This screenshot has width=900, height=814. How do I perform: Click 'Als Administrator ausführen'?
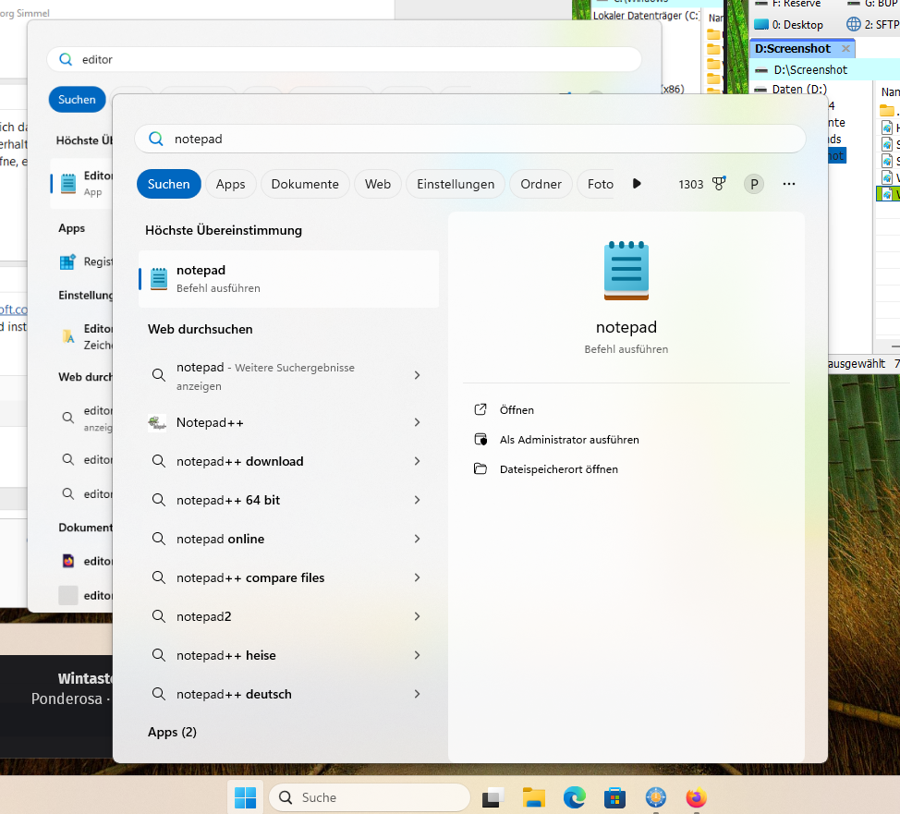pos(569,440)
